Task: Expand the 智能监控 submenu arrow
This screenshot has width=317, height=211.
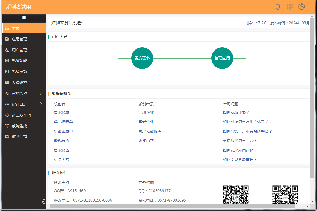Action: tap(41, 93)
